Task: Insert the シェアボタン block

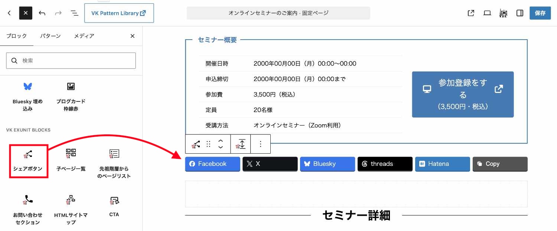Action: [28, 161]
